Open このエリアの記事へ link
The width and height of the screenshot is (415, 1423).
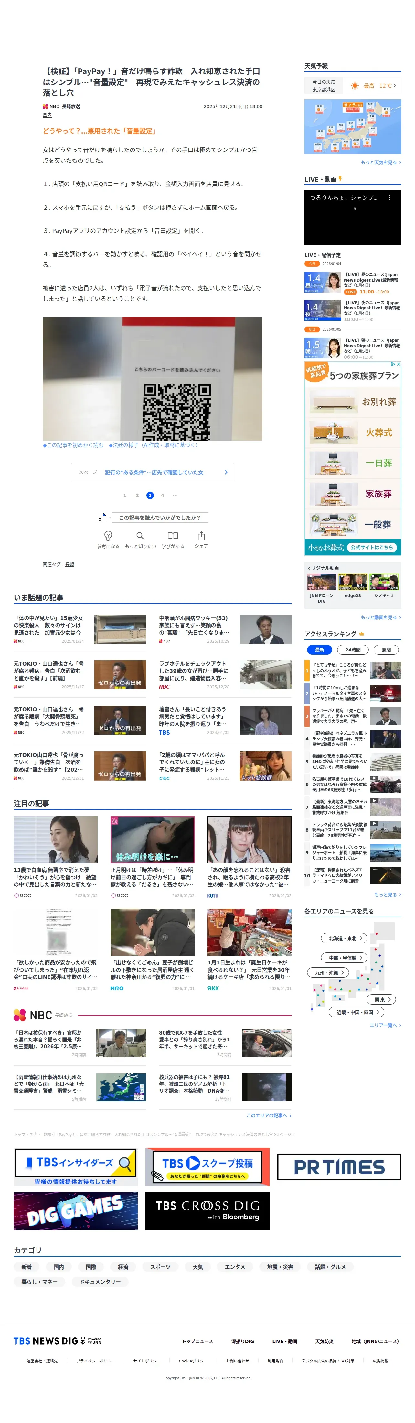coord(269,1115)
